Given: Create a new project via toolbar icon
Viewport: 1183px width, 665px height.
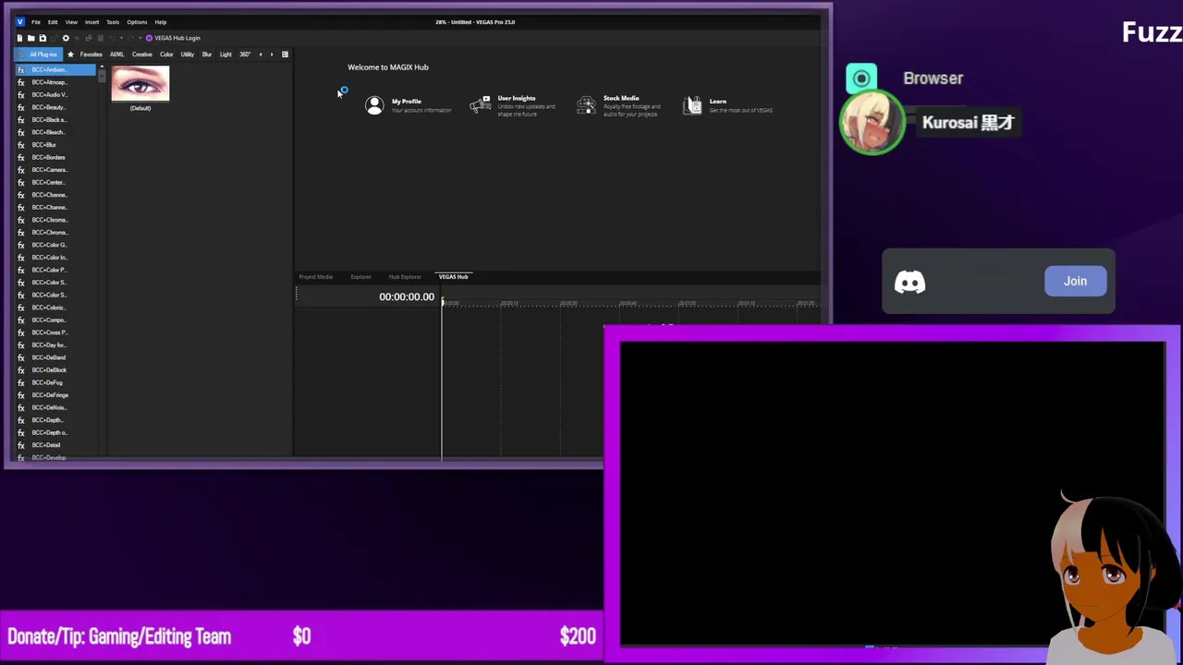Looking at the screenshot, I should click(x=19, y=38).
